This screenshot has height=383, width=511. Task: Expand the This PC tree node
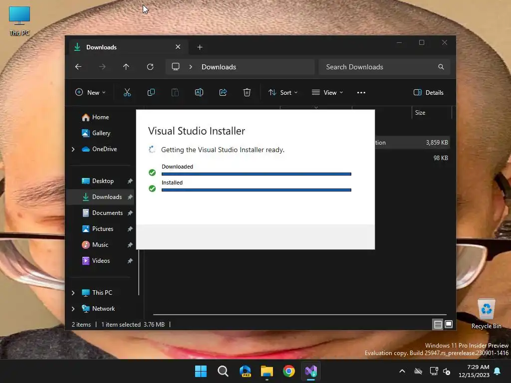[73, 293]
